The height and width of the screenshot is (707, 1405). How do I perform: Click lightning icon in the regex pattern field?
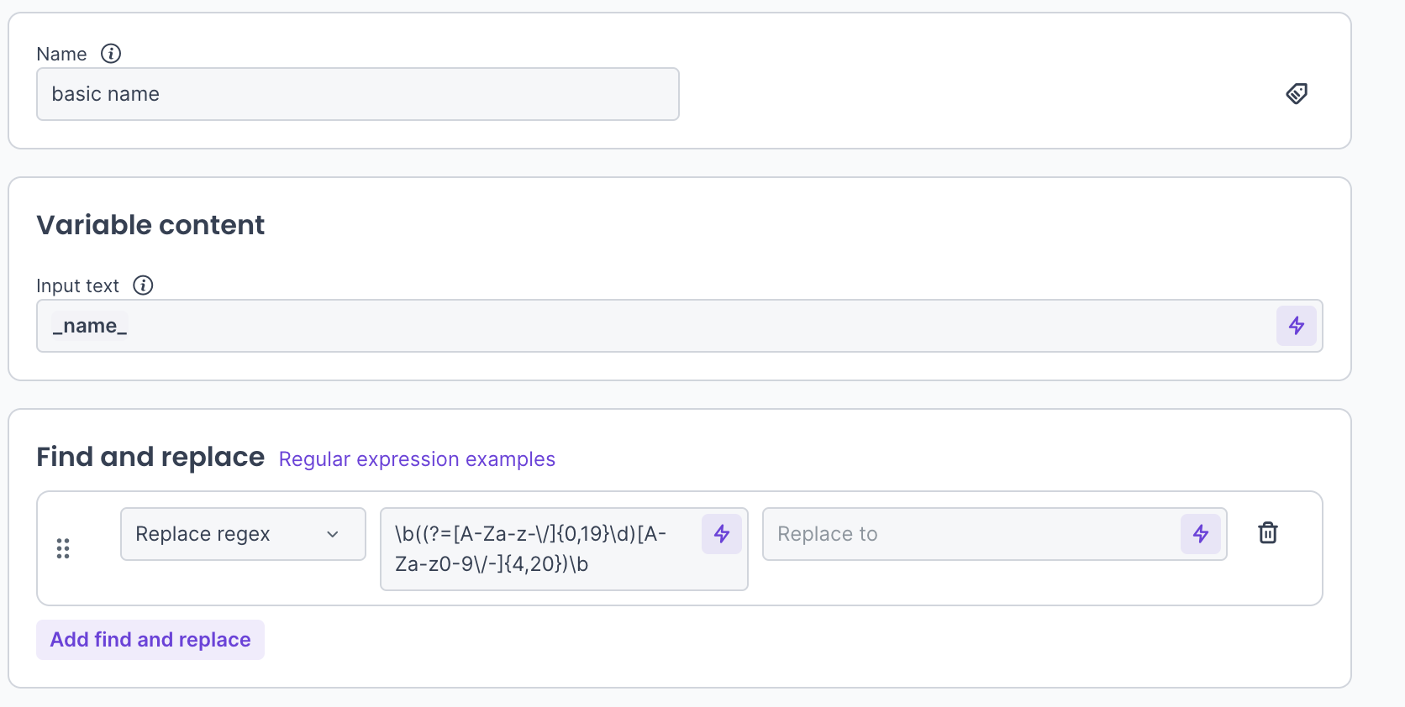[722, 534]
